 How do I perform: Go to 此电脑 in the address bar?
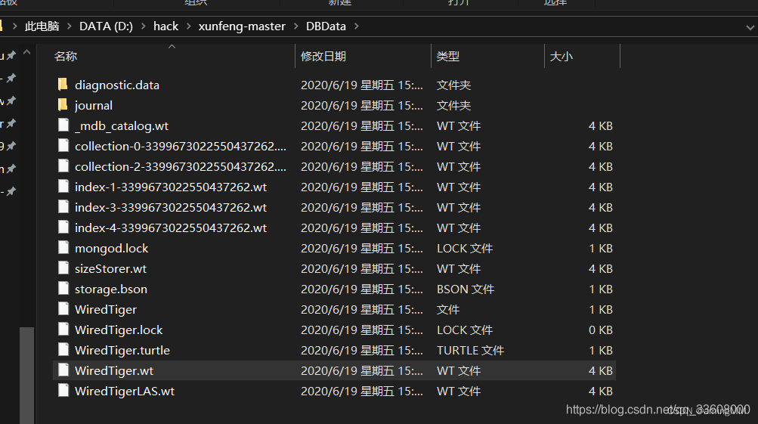click(42, 26)
